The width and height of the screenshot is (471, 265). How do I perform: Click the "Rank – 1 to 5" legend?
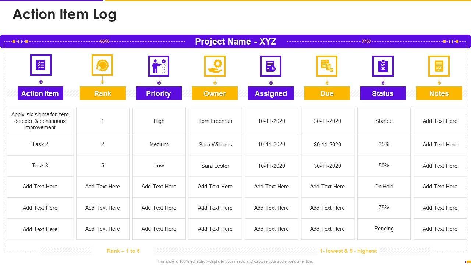tap(123, 251)
